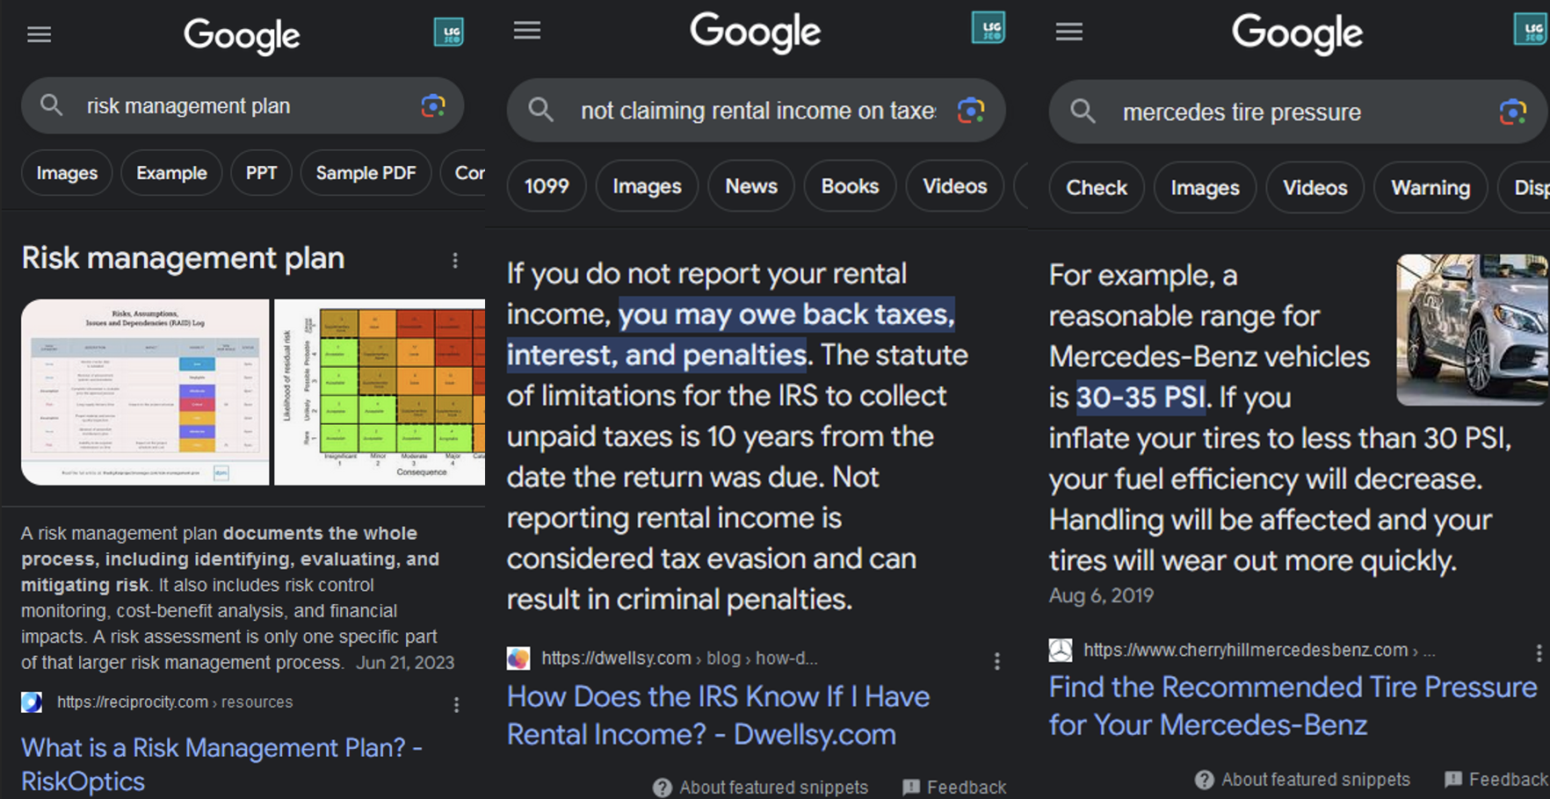Click question icon beside About featured snippets, Mercedes panel

(x=1205, y=780)
